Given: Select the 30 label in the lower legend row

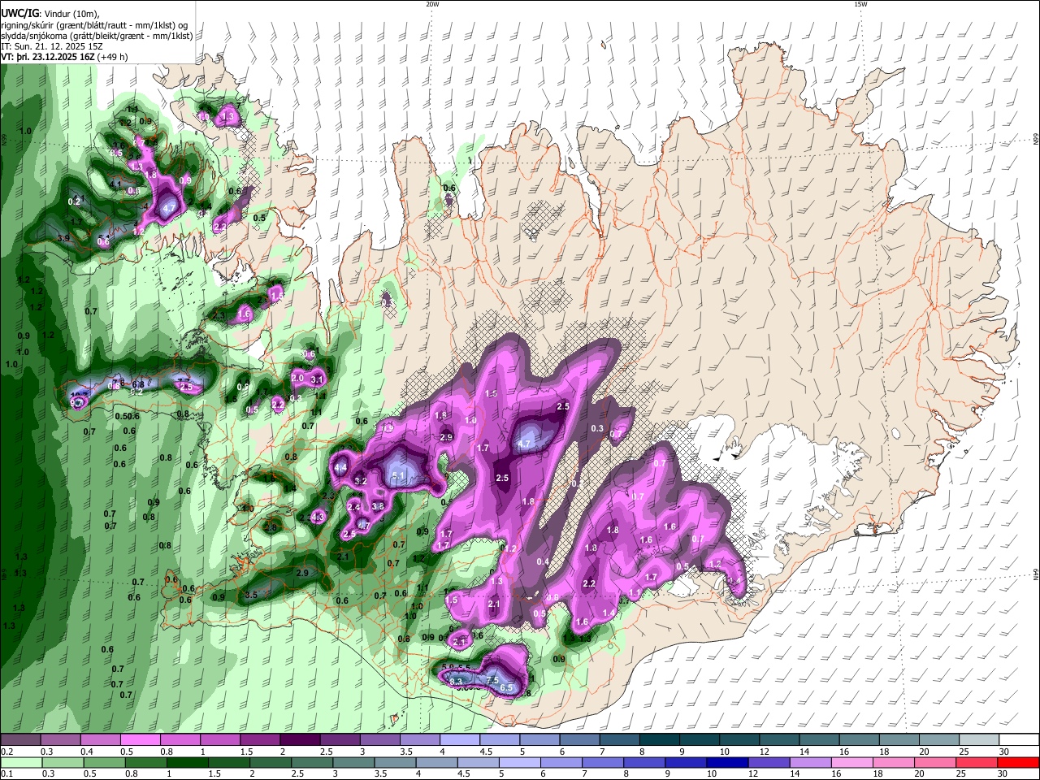Looking at the screenshot, I should [x=1003, y=773].
